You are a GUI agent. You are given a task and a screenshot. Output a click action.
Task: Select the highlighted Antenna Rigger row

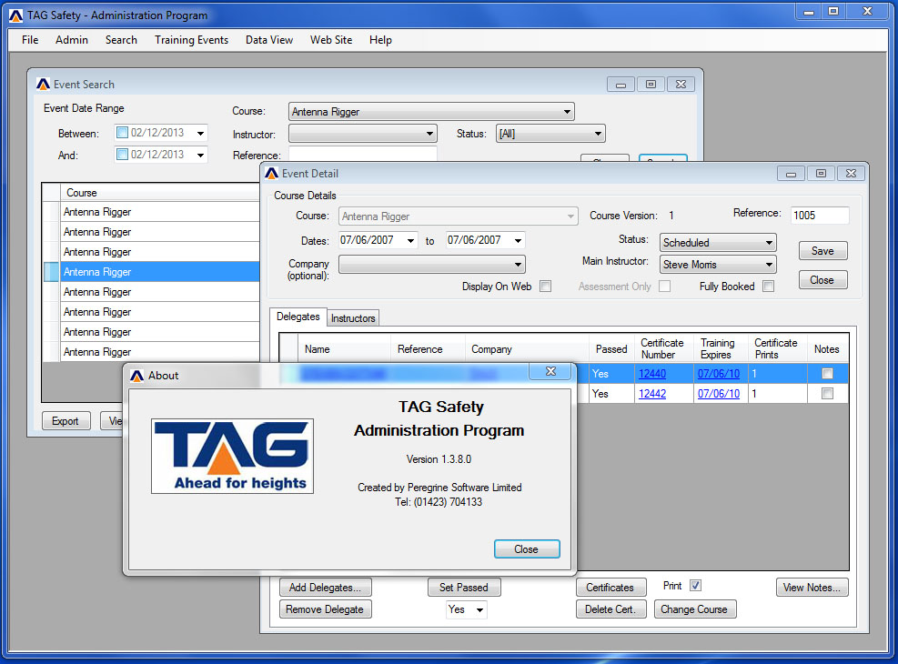pyautogui.click(x=152, y=272)
